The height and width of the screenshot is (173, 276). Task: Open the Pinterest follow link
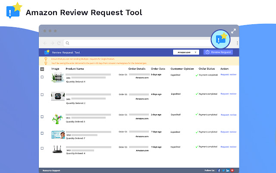click(232, 170)
